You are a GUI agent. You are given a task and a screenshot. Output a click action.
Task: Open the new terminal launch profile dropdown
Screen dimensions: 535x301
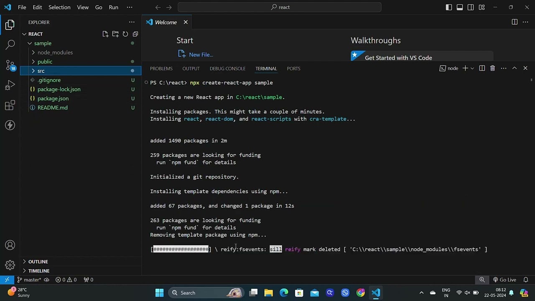click(472, 68)
